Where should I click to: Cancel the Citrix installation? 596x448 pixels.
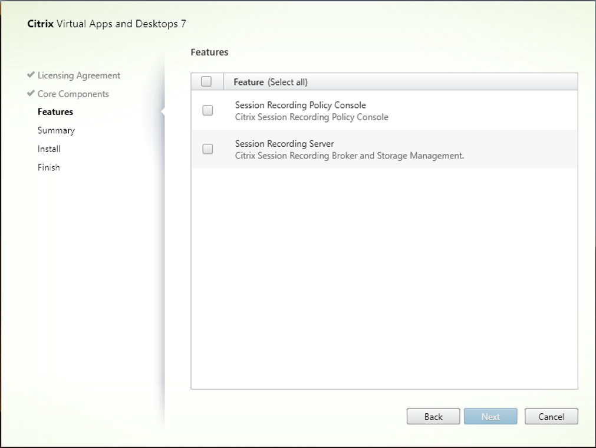pos(551,416)
